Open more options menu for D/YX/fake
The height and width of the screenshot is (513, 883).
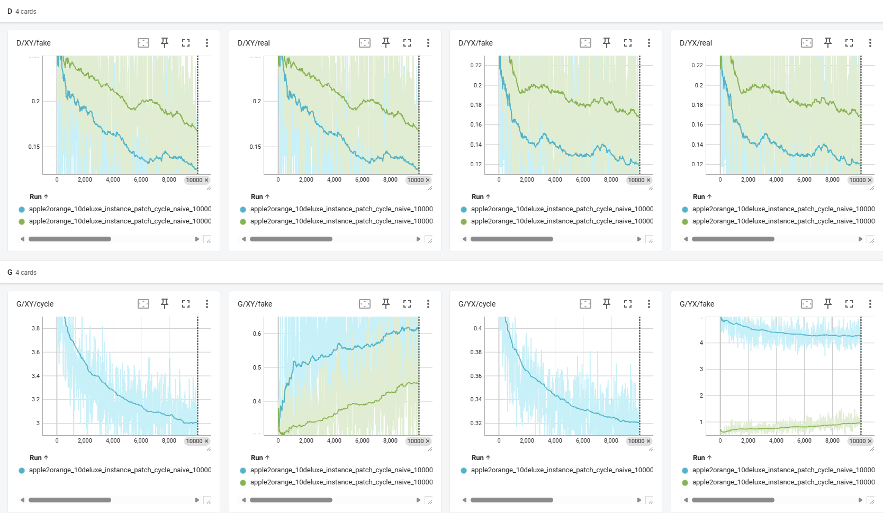click(x=649, y=43)
